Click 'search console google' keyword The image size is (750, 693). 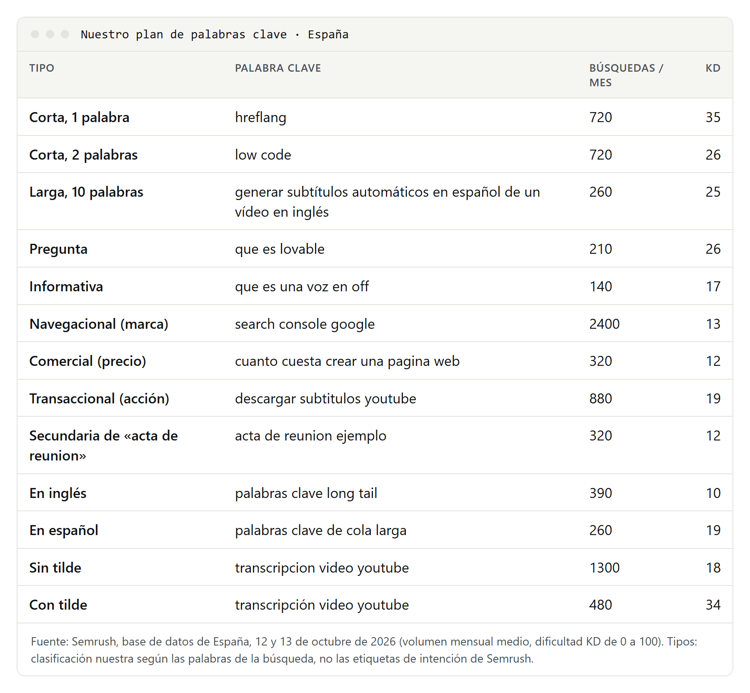(305, 324)
